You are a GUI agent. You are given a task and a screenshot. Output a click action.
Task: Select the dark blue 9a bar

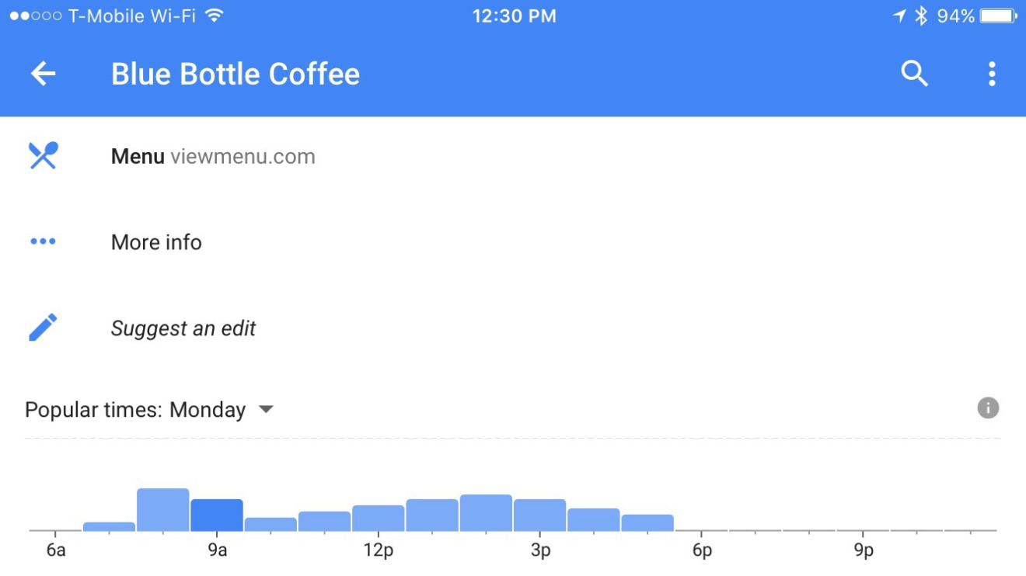(217, 515)
